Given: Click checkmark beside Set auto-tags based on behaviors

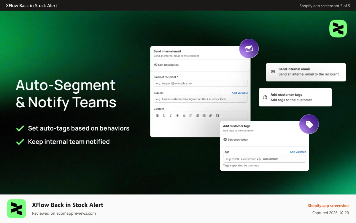Looking at the screenshot, I should (x=20, y=128).
